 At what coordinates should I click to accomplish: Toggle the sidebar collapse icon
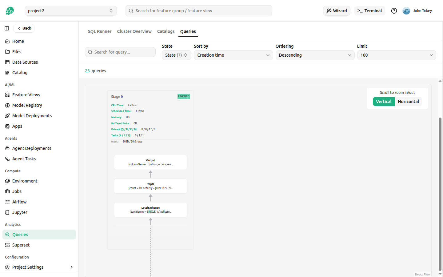7,28
